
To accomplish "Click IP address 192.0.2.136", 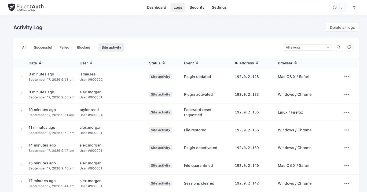I will (247, 130).
